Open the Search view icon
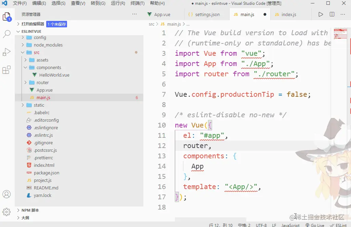This screenshot has height=227, width=351. [x=7, y=34]
